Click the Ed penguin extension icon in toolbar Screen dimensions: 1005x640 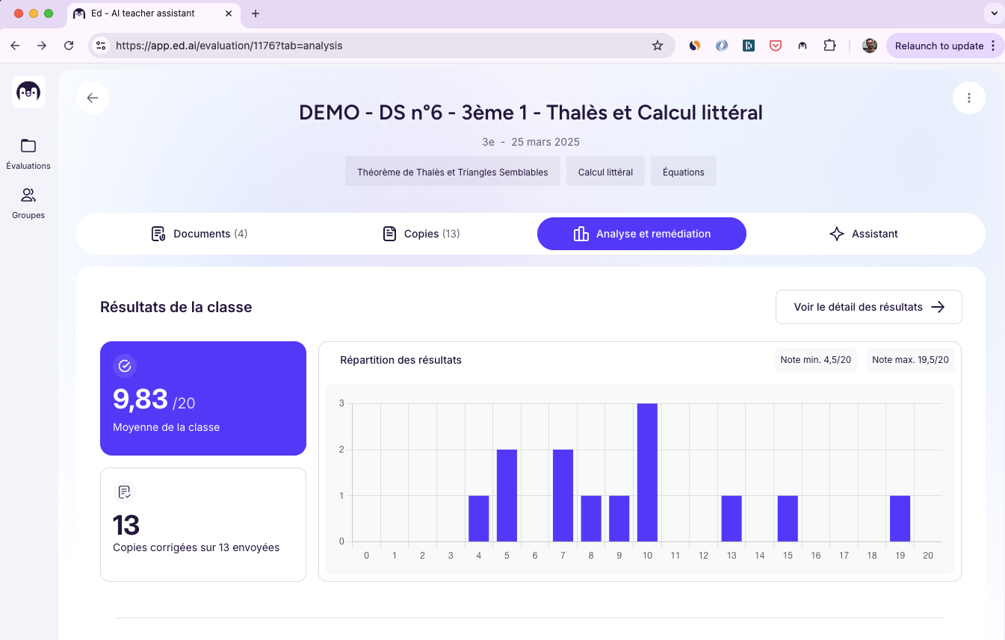(x=803, y=46)
